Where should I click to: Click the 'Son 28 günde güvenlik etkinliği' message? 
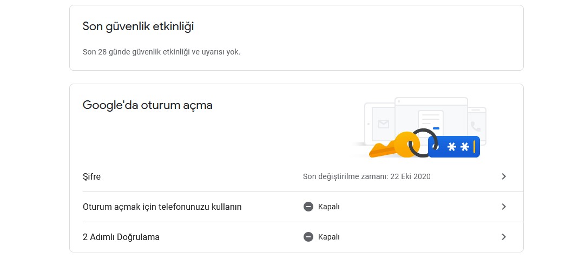pyautogui.click(x=161, y=52)
